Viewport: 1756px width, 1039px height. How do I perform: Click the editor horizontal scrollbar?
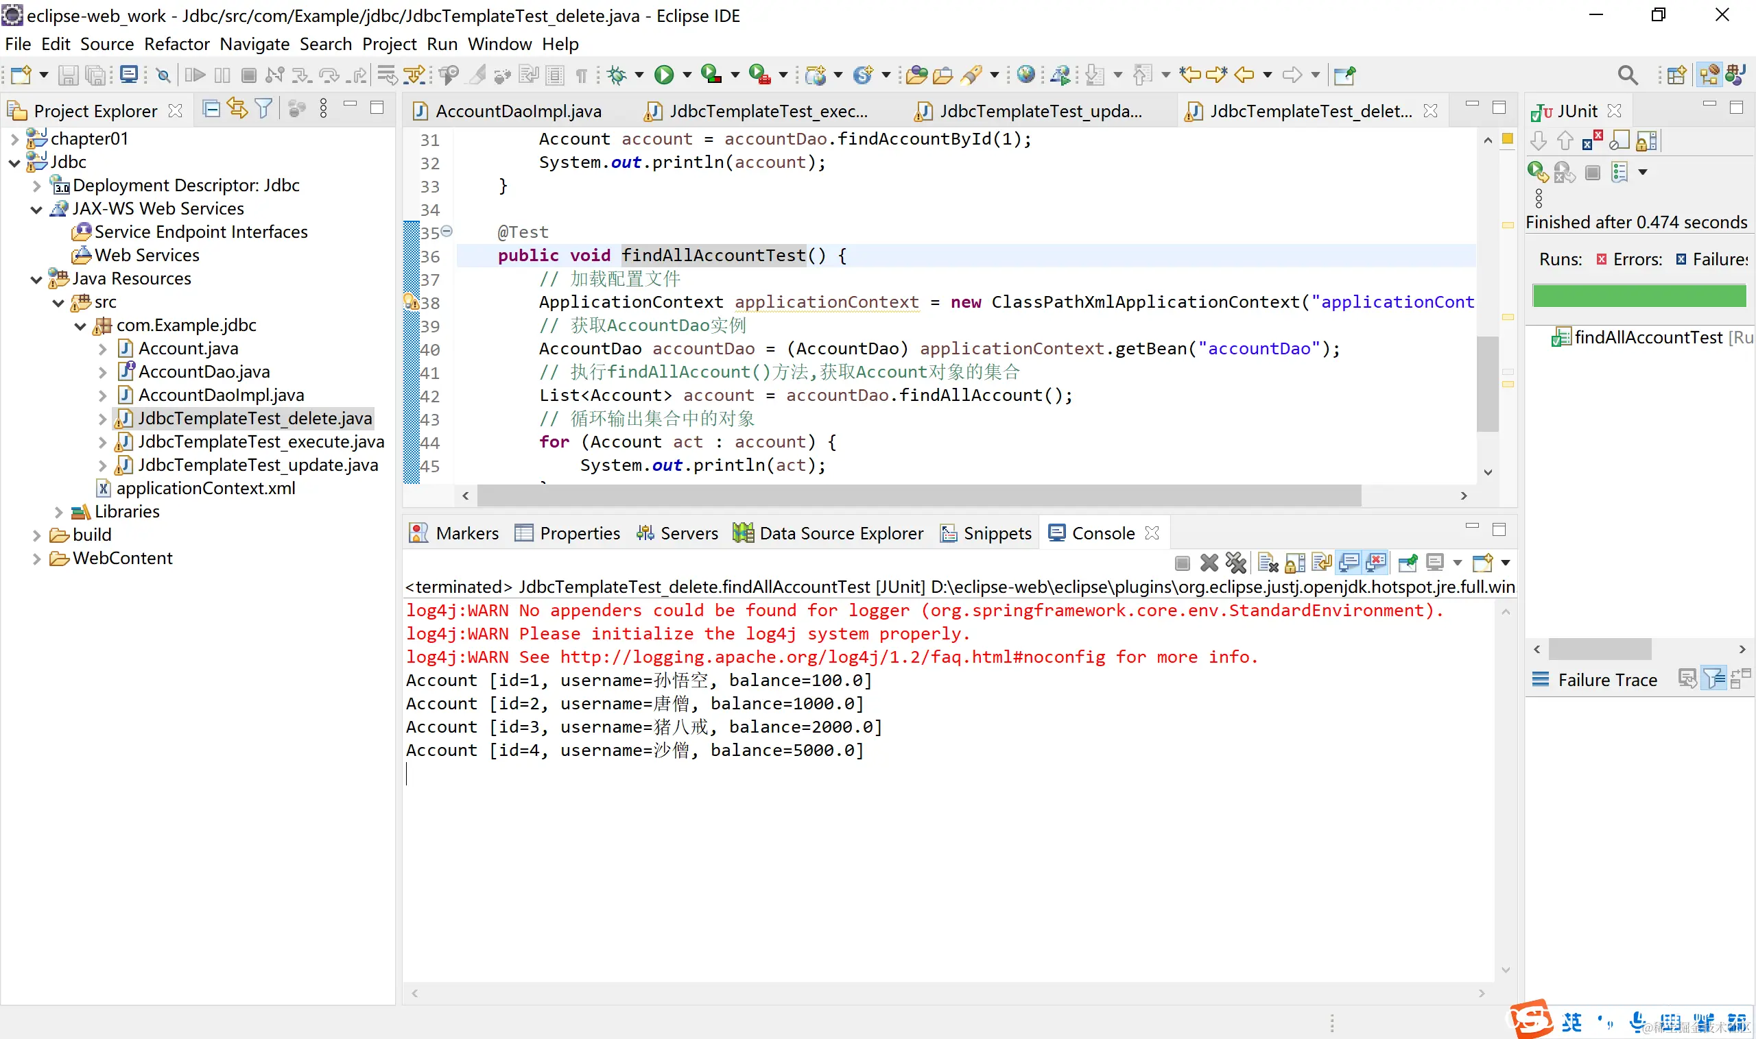pos(918,496)
